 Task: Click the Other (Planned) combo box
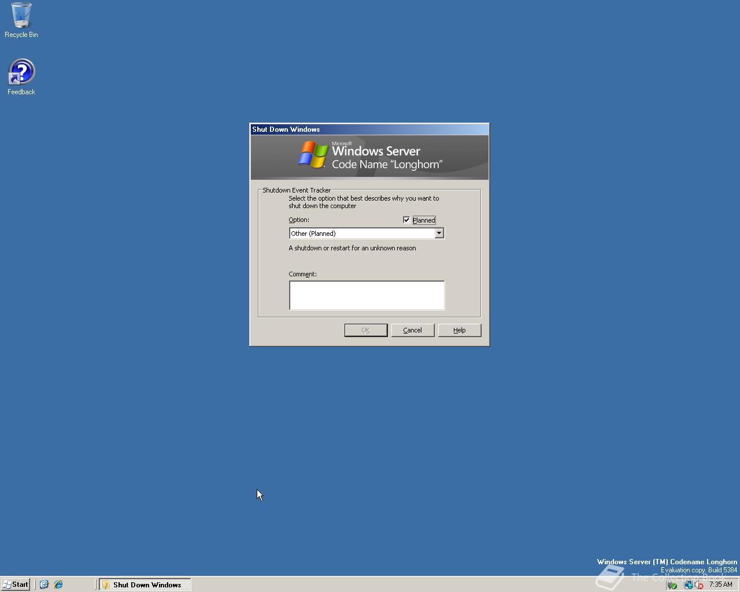pyautogui.click(x=367, y=233)
